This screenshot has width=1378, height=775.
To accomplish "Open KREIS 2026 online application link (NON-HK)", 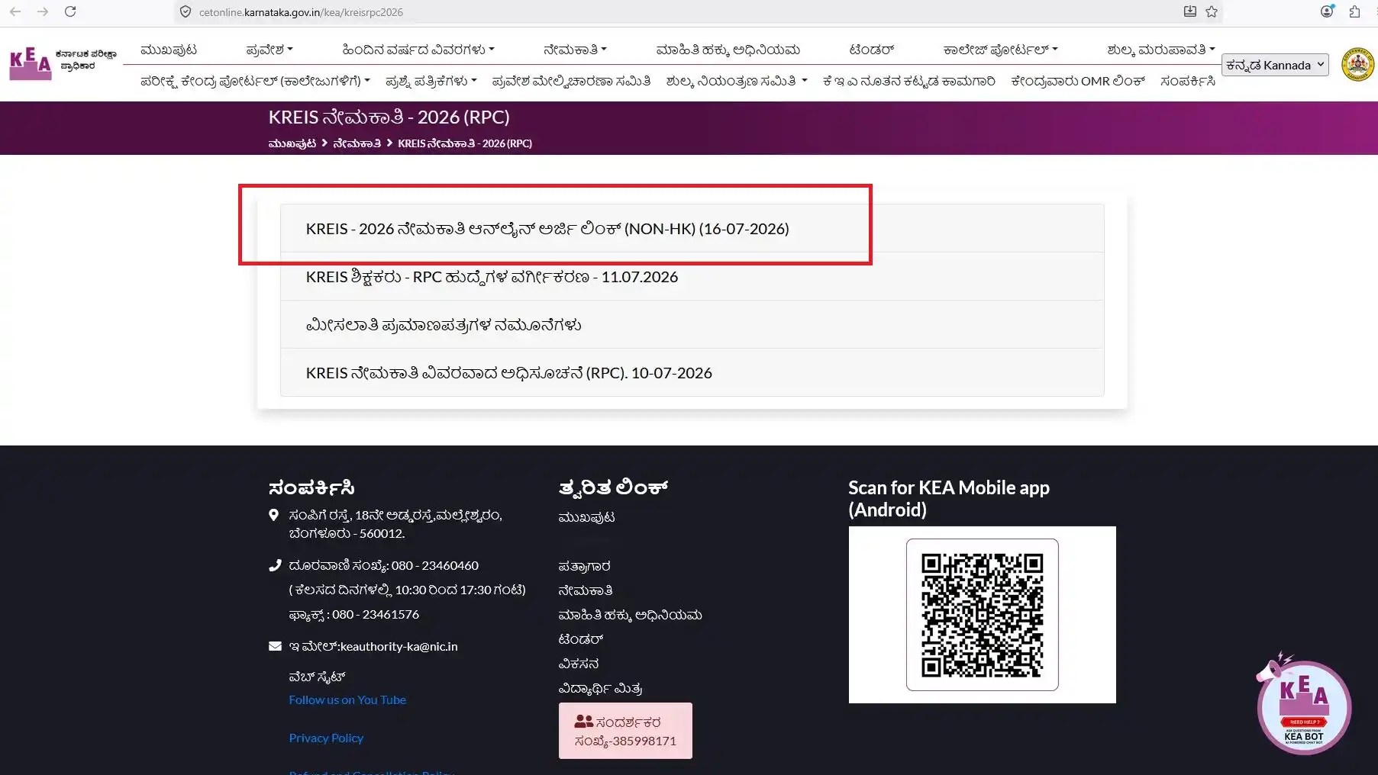I will (692, 228).
